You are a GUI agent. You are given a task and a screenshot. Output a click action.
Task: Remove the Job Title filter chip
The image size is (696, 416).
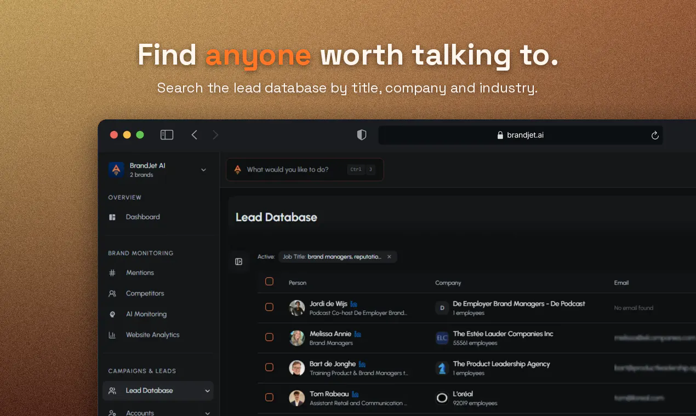click(x=389, y=257)
